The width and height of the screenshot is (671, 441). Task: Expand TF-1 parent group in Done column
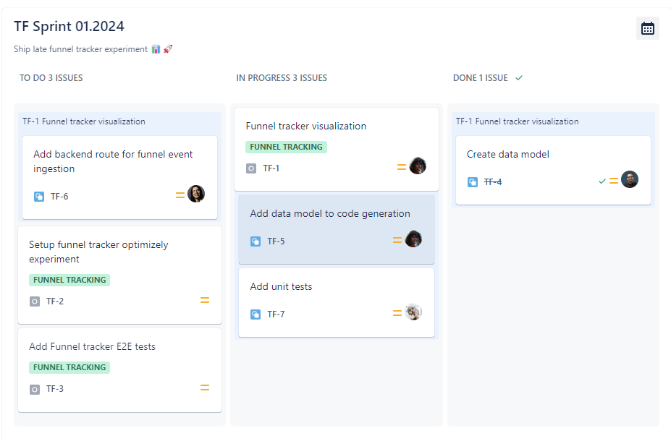click(x=518, y=121)
